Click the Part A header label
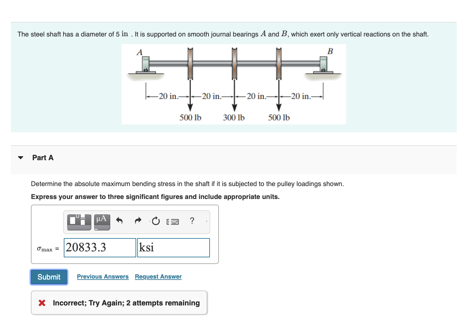467x324 pixels. coord(43,158)
